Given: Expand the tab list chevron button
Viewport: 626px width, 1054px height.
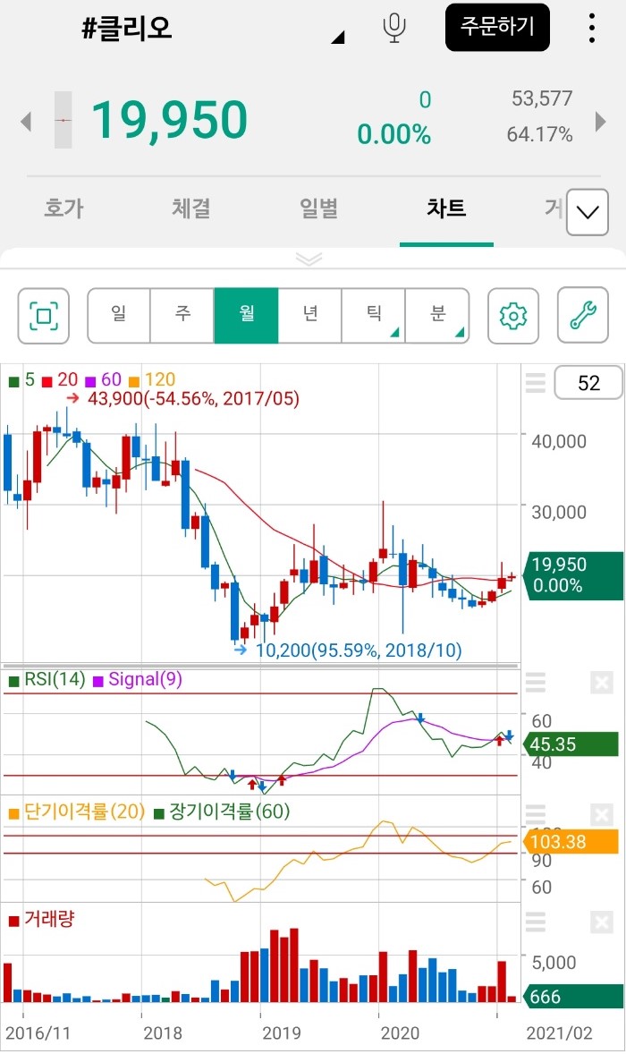Looking at the screenshot, I should click(x=588, y=212).
